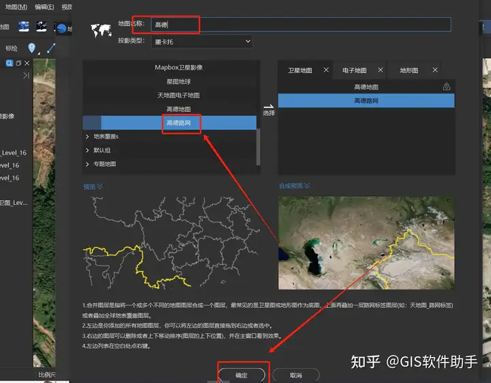Close the 地形图 tab
491x383 pixels.
tap(435, 70)
